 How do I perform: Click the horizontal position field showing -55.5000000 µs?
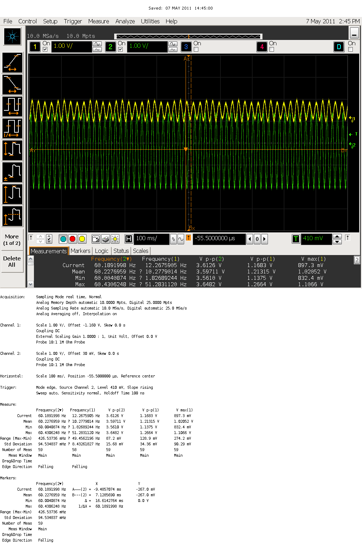(x=218, y=239)
